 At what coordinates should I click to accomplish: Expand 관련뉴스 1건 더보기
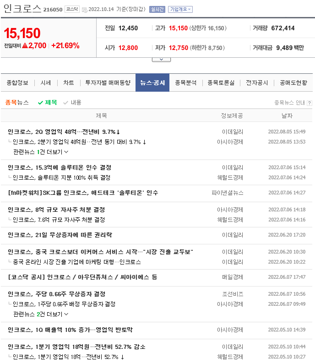(41, 152)
